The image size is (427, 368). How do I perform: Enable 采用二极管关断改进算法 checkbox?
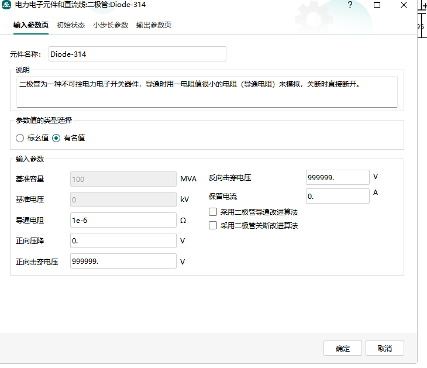pos(213,225)
